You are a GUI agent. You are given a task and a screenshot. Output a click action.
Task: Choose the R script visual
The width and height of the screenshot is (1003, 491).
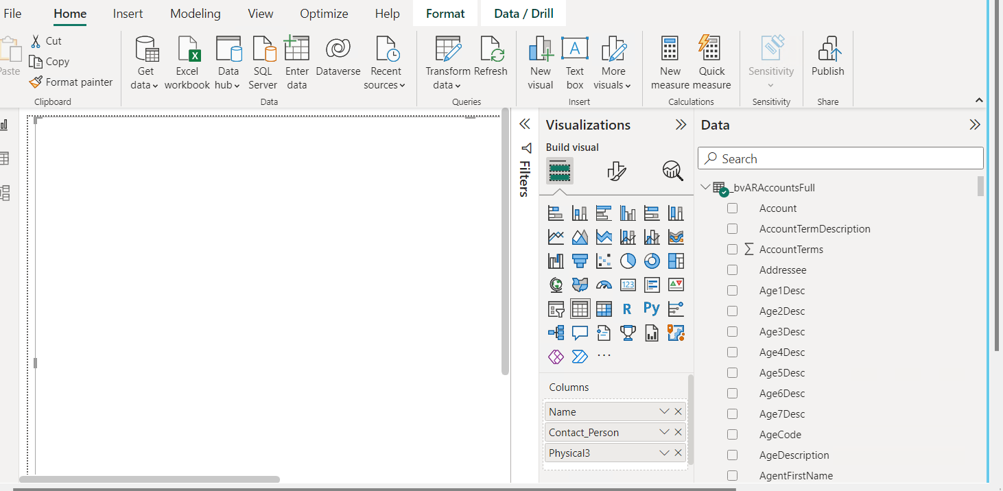point(628,309)
